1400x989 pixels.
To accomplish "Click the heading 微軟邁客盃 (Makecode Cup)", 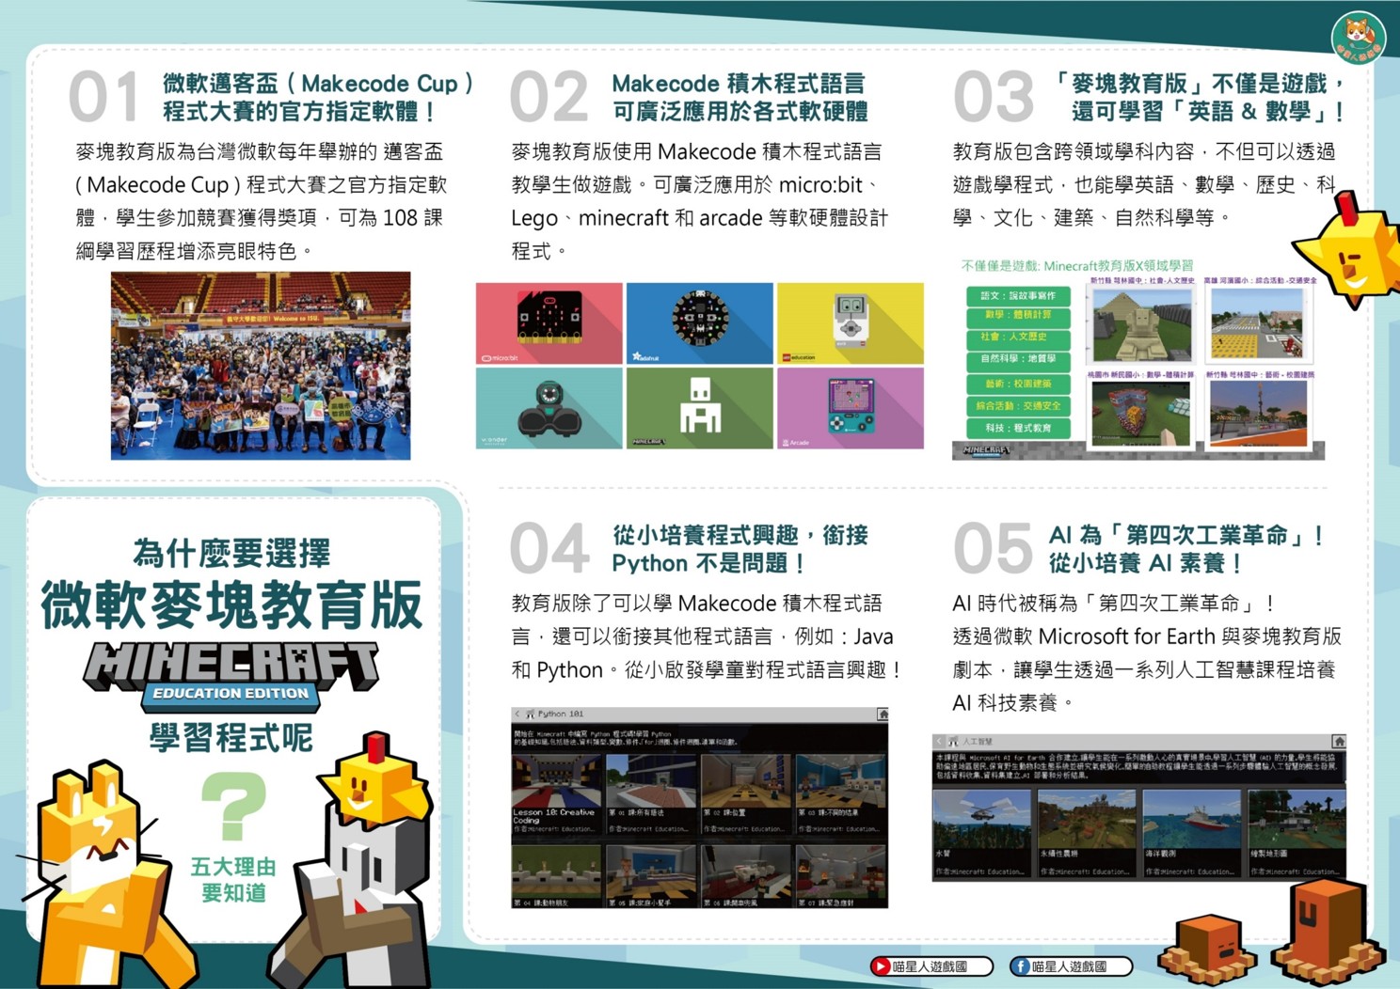I will pos(318,84).
